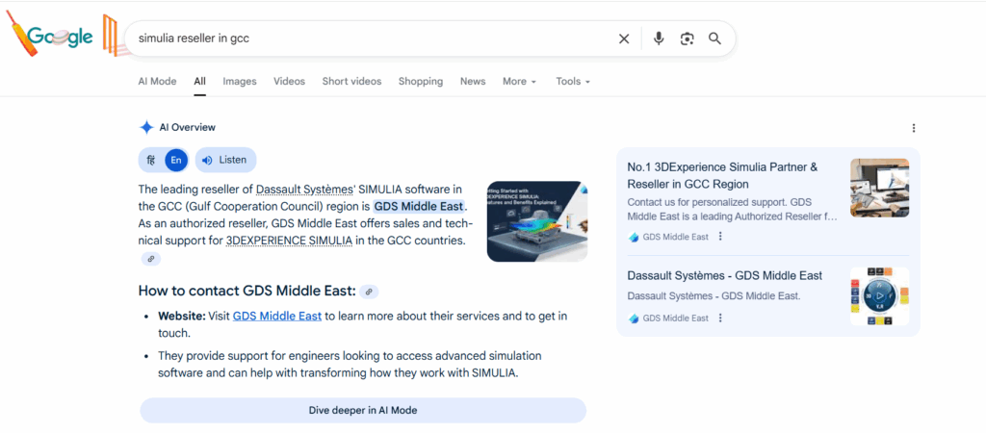Image resolution: width=986 pixels, height=433 pixels.
Task: Click Dive deeper in AI Mode button
Action: coord(363,410)
